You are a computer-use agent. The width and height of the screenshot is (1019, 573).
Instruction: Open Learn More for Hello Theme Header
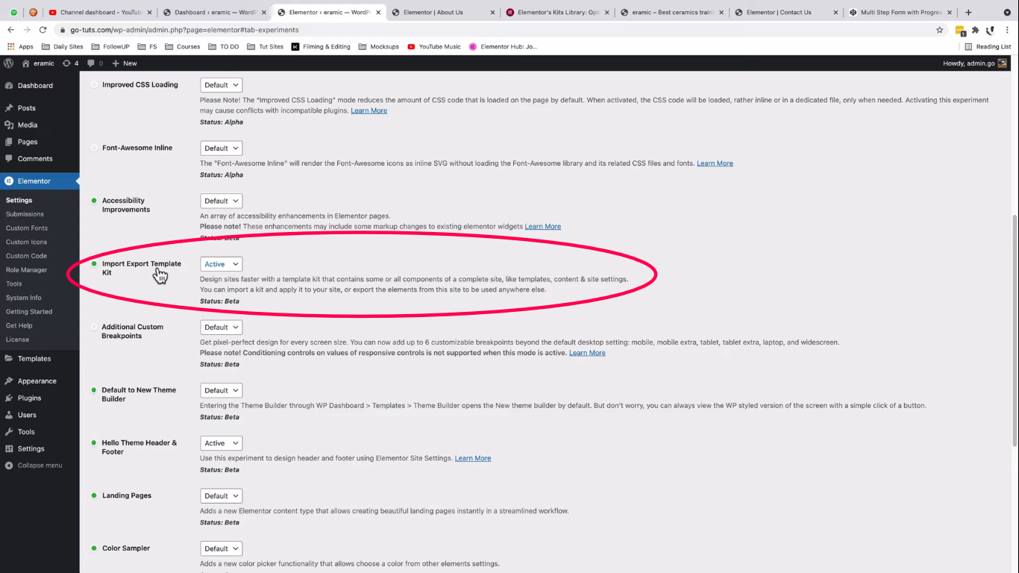[x=473, y=458]
